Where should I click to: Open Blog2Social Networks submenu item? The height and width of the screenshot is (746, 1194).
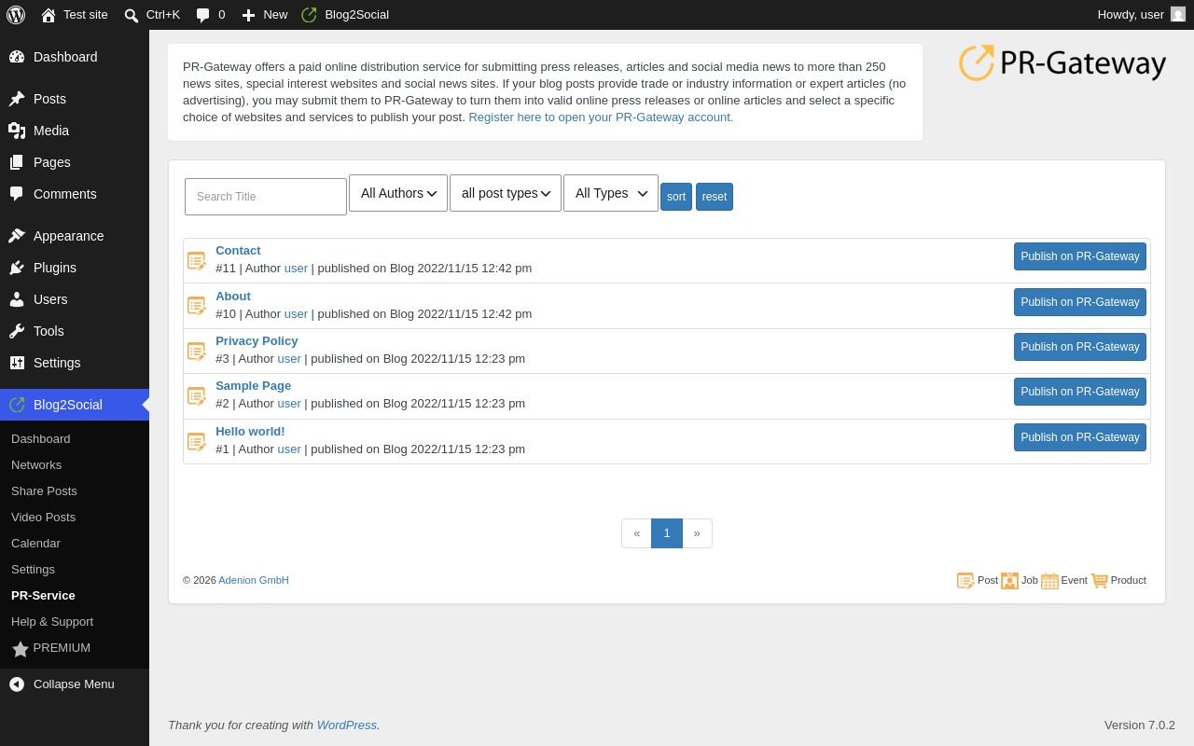coord(36,465)
